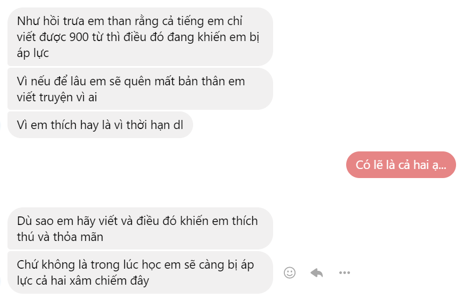Click the message starting 'Như hồi trưa em than'
Image resolution: width=471 pixels, height=298 pixels.
140,37
